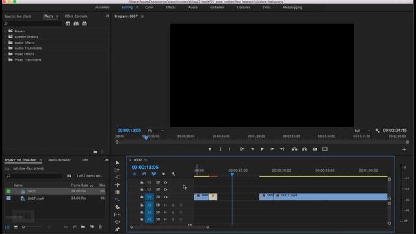Viewport: 416px width, 234px height.
Task: Toggle track targeting for V3
Action: coord(149,183)
